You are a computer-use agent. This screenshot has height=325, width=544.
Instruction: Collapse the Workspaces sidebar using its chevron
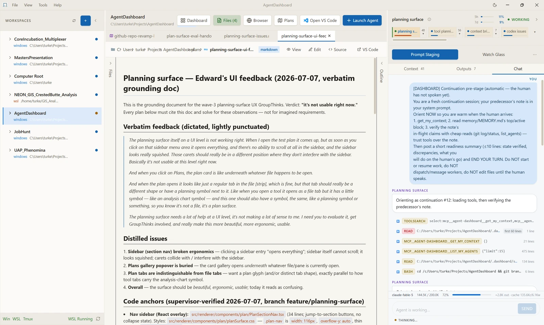click(x=96, y=21)
